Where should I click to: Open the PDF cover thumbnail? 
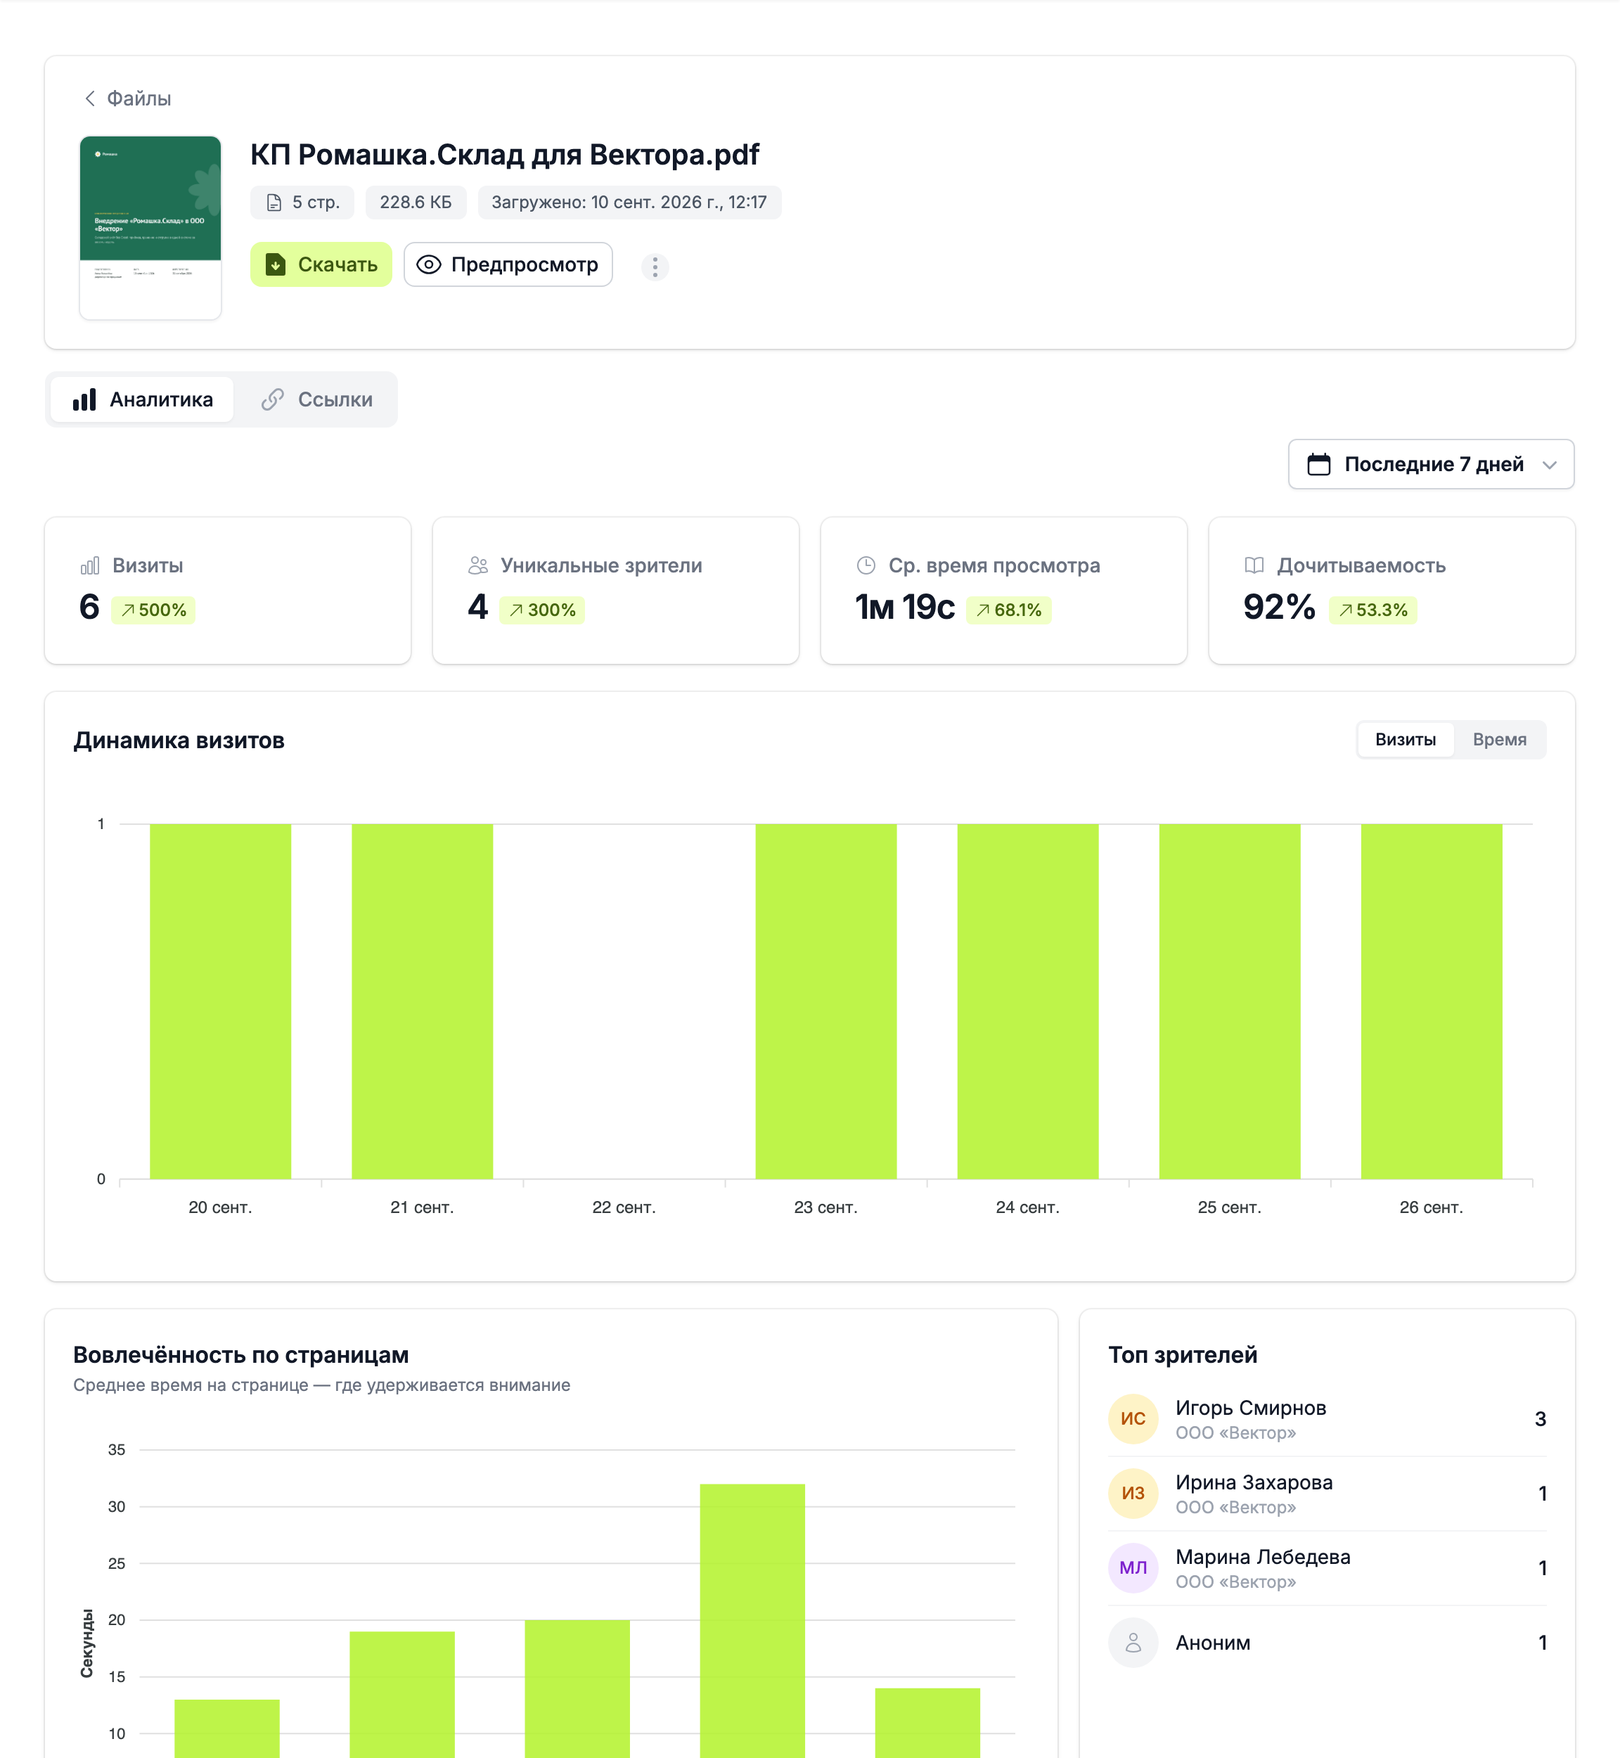click(x=150, y=227)
